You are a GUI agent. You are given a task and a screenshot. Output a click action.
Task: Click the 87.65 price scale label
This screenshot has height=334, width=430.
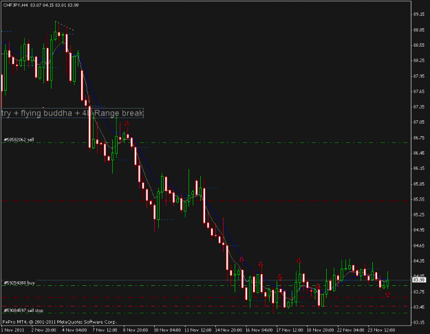[418, 91]
